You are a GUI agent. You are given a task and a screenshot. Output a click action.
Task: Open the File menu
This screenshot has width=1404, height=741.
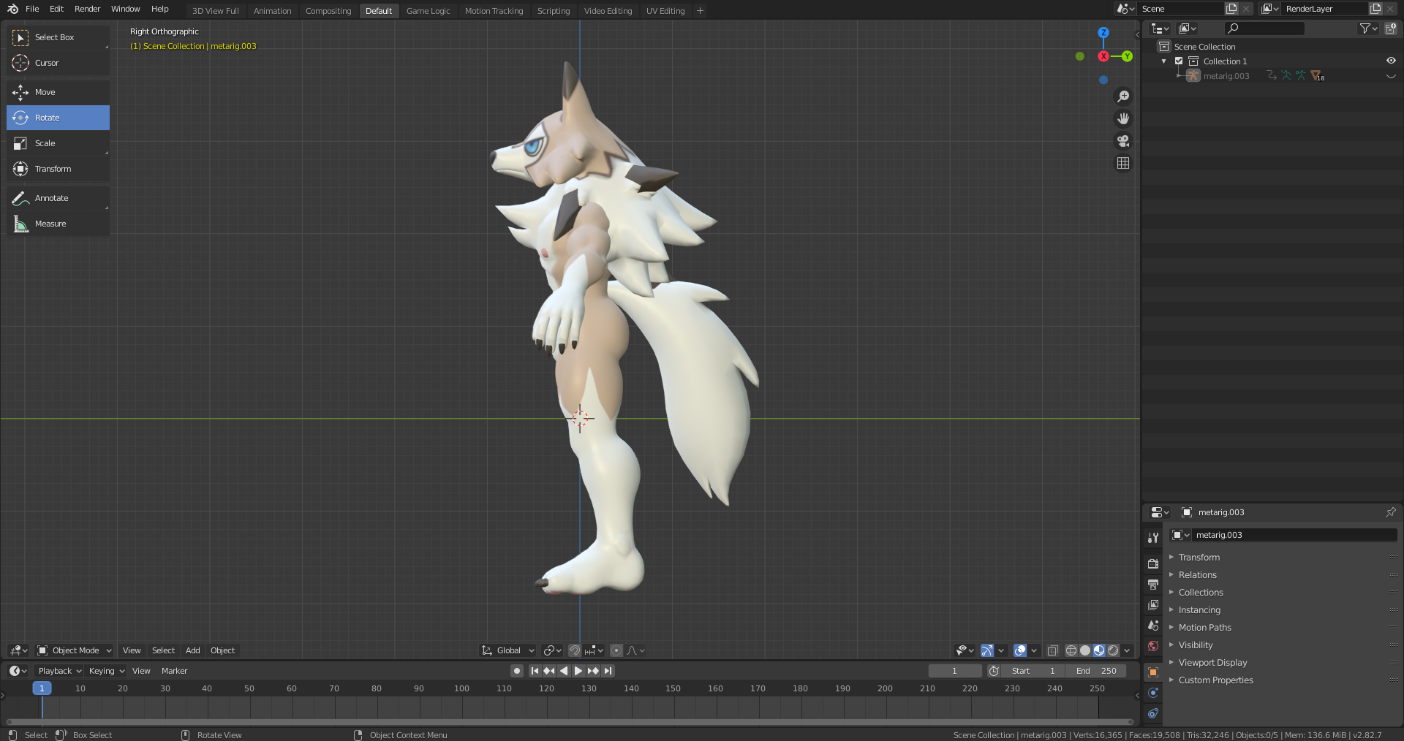(32, 9)
